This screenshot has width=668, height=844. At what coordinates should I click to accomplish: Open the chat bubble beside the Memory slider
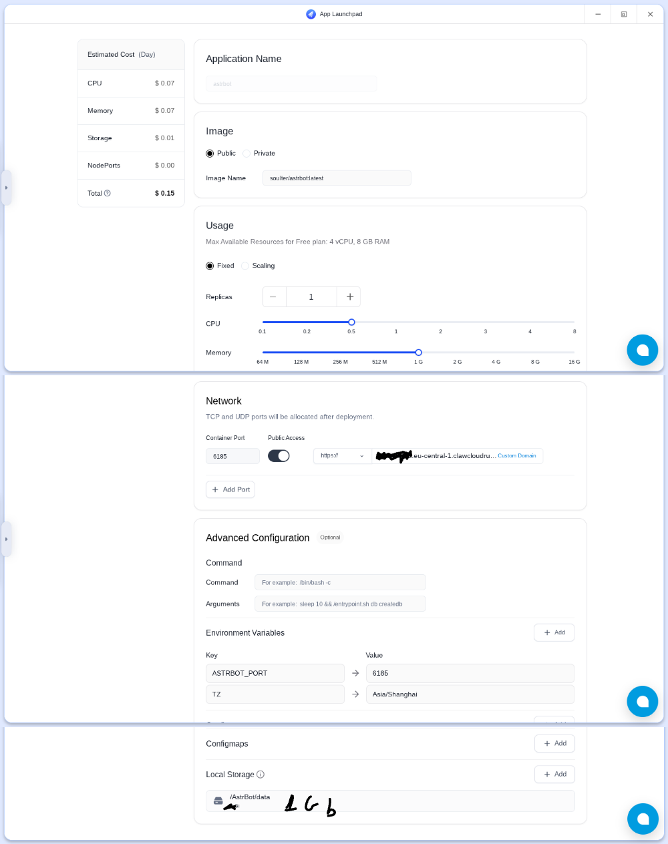pos(642,350)
